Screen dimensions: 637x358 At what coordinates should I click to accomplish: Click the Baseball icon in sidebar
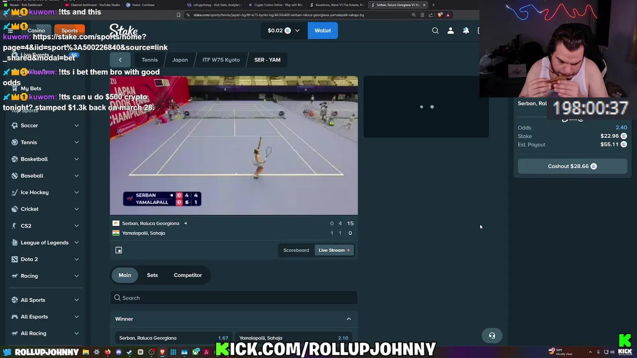tap(15, 176)
